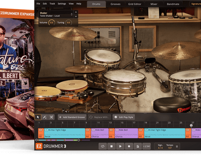The height and width of the screenshot is (161, 201).
Task: Click the right handle of song overview bar
Action: 79,140
